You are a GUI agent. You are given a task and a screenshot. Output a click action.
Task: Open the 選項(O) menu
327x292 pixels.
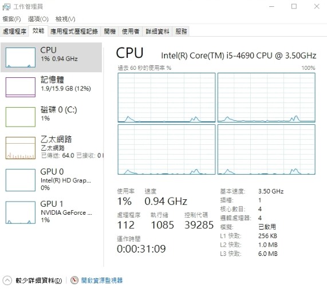tap(38, 19)
